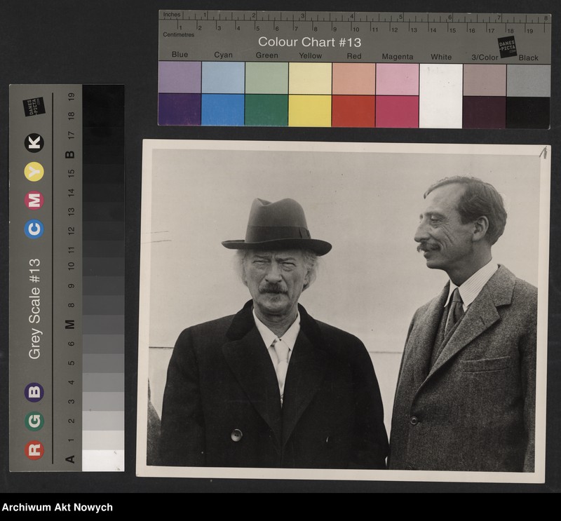Click the 'Cyan' label on the chart
The width and height of the screenshot is (561, 521).
coord(223,55)
